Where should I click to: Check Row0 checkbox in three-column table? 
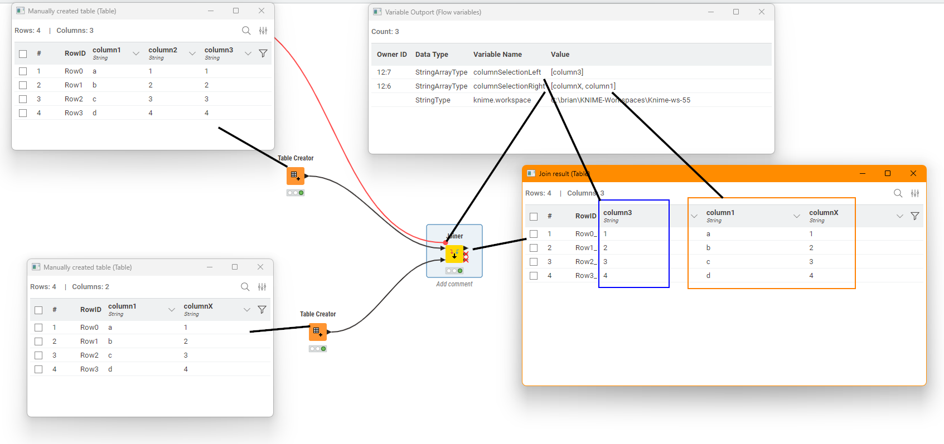tap(23, 71)
